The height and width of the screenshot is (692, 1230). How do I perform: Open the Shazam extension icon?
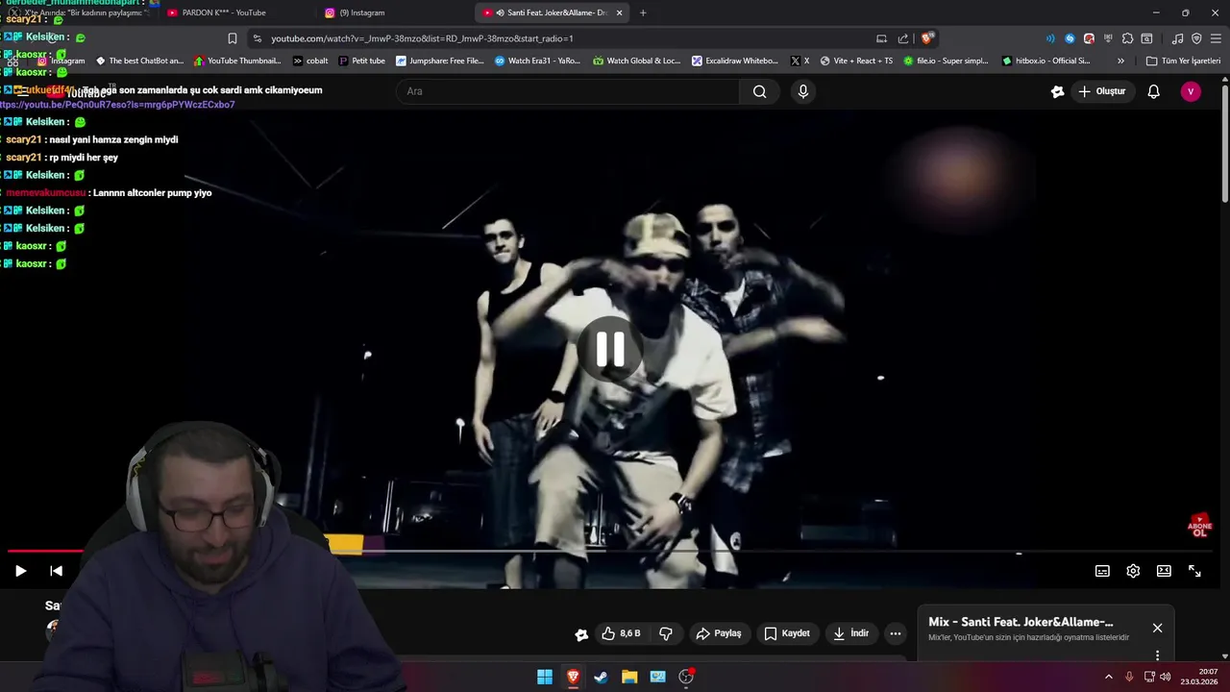pyautogui.click(x=1070, y=38)
